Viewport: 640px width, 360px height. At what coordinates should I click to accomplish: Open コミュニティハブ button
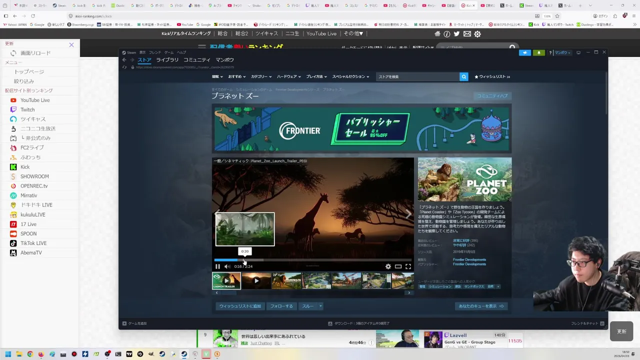click(x=492, y=96)
